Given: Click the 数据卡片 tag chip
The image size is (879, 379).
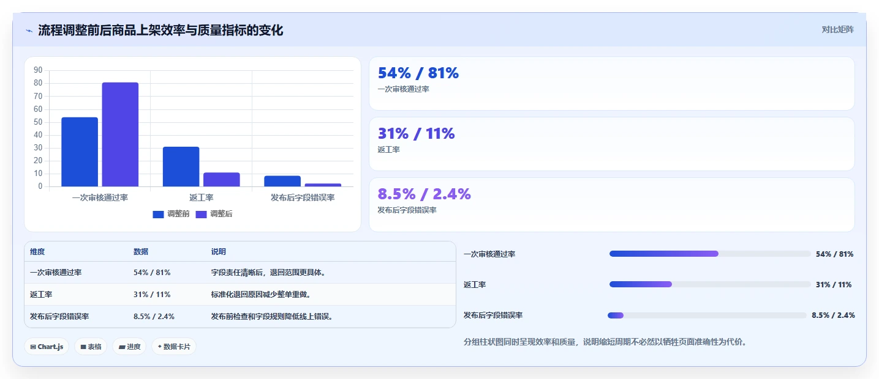Looking at the screenshot, I should pyautogui.click(x=174, y=347).
